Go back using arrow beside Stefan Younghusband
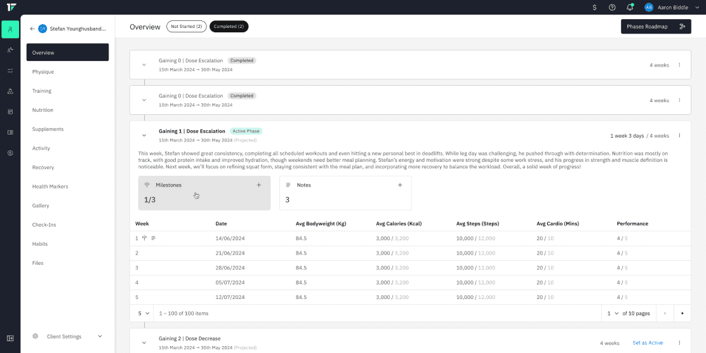The width and height of the screenshot is (706, 353). coord(32,29)
